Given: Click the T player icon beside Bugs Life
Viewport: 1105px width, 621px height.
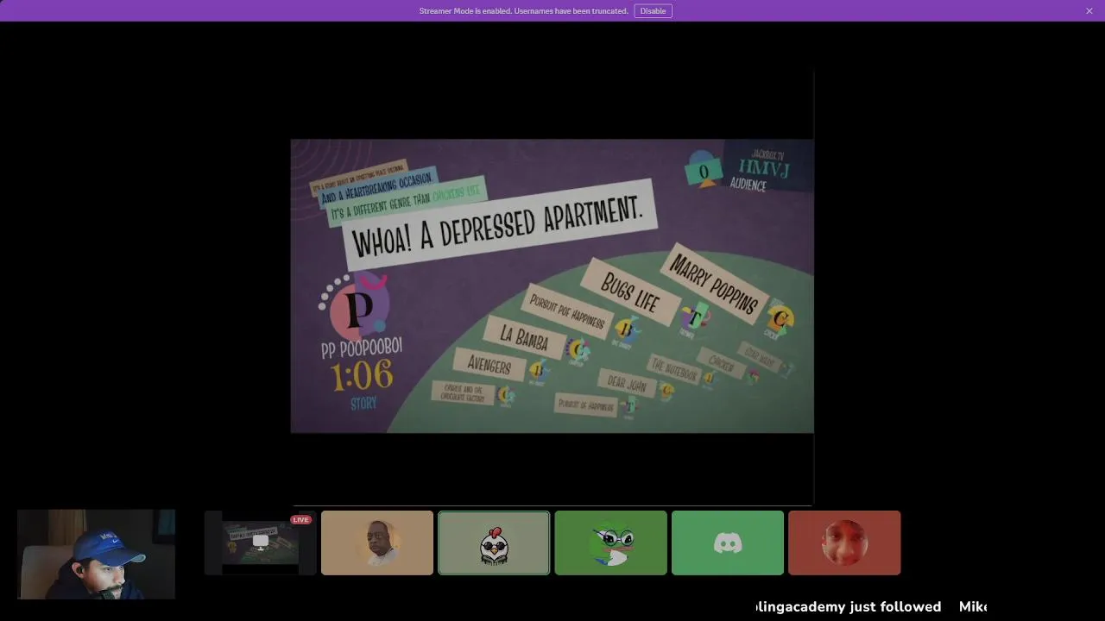Looking at the screenshot, I should click(693, 318).
